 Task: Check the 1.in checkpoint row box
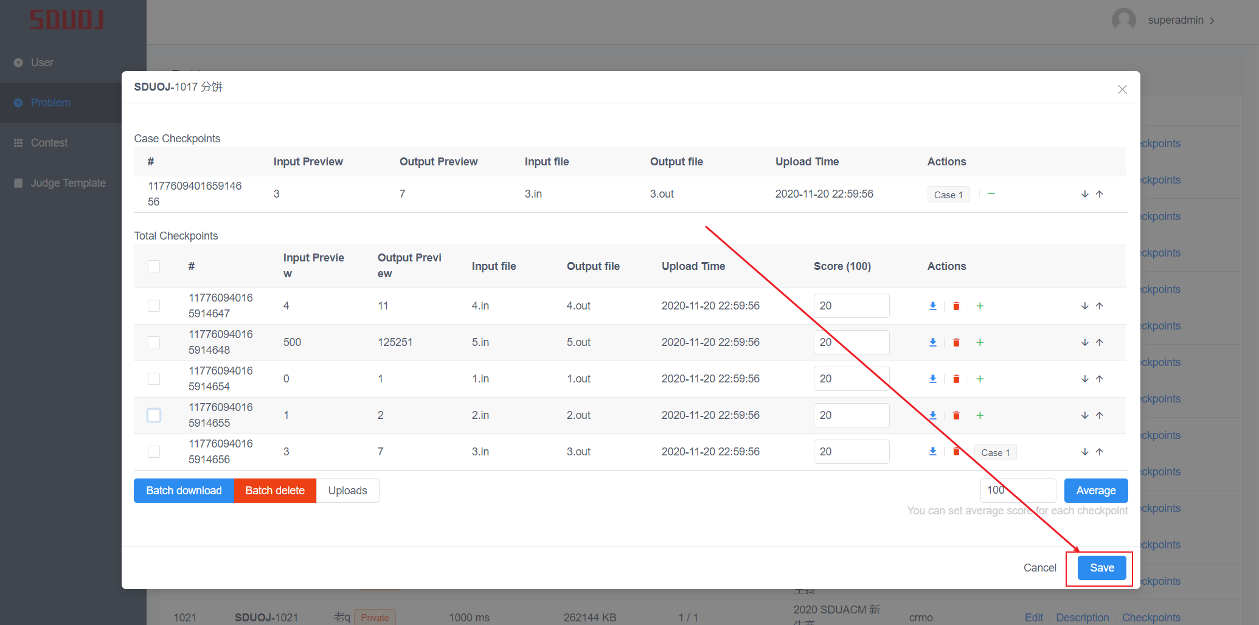pos(154,379)
